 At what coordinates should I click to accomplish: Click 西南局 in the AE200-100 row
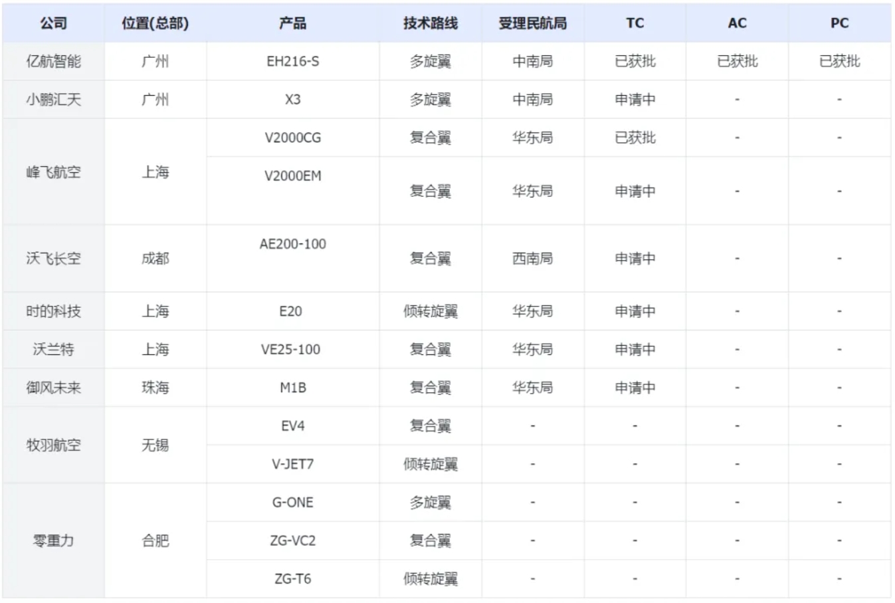pyautogui.click(x=533, y=259)
